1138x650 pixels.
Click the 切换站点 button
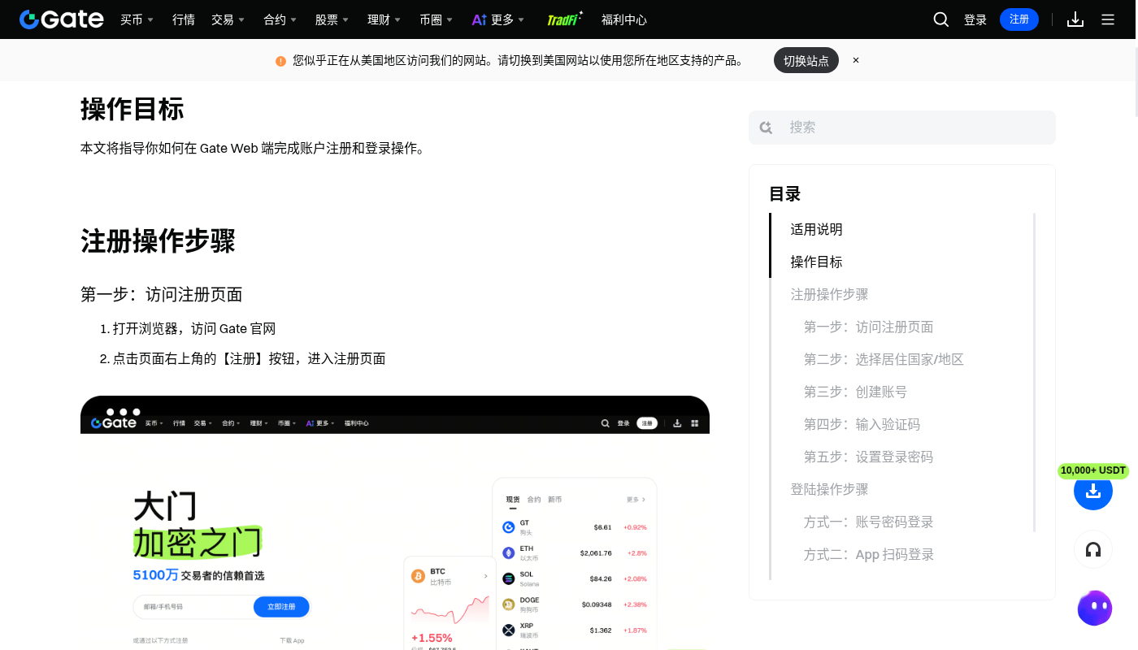click(x=806, y=60)
